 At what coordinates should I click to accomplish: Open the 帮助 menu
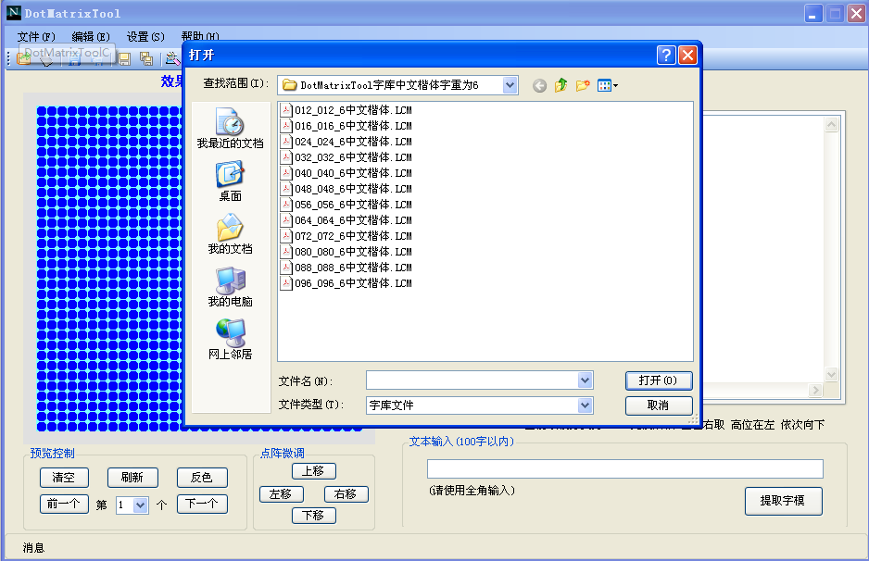(200, 36)
